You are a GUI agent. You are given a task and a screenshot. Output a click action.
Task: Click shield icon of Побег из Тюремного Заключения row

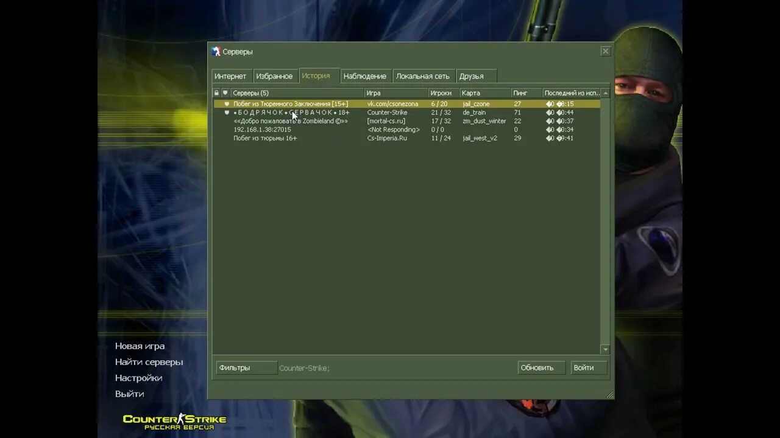point(227,104)
